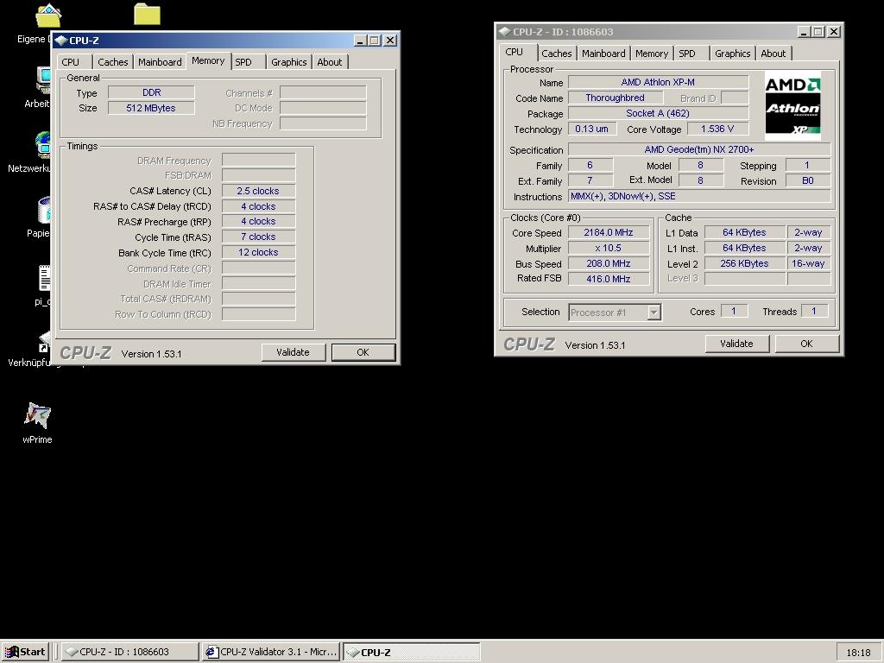Viewport: 884px width, 663px height.
Task: Click the CPU-Z icon in Memory window title bar
Action: [x=61, y=41]
